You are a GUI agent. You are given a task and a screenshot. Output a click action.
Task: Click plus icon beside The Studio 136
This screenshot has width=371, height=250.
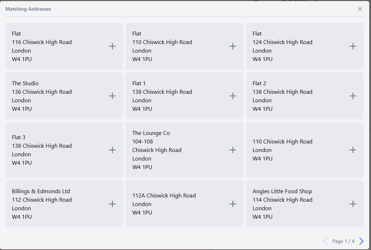point(112,96)
